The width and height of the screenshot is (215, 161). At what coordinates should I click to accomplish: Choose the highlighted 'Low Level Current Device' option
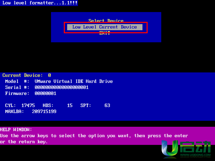pos(105,27)
